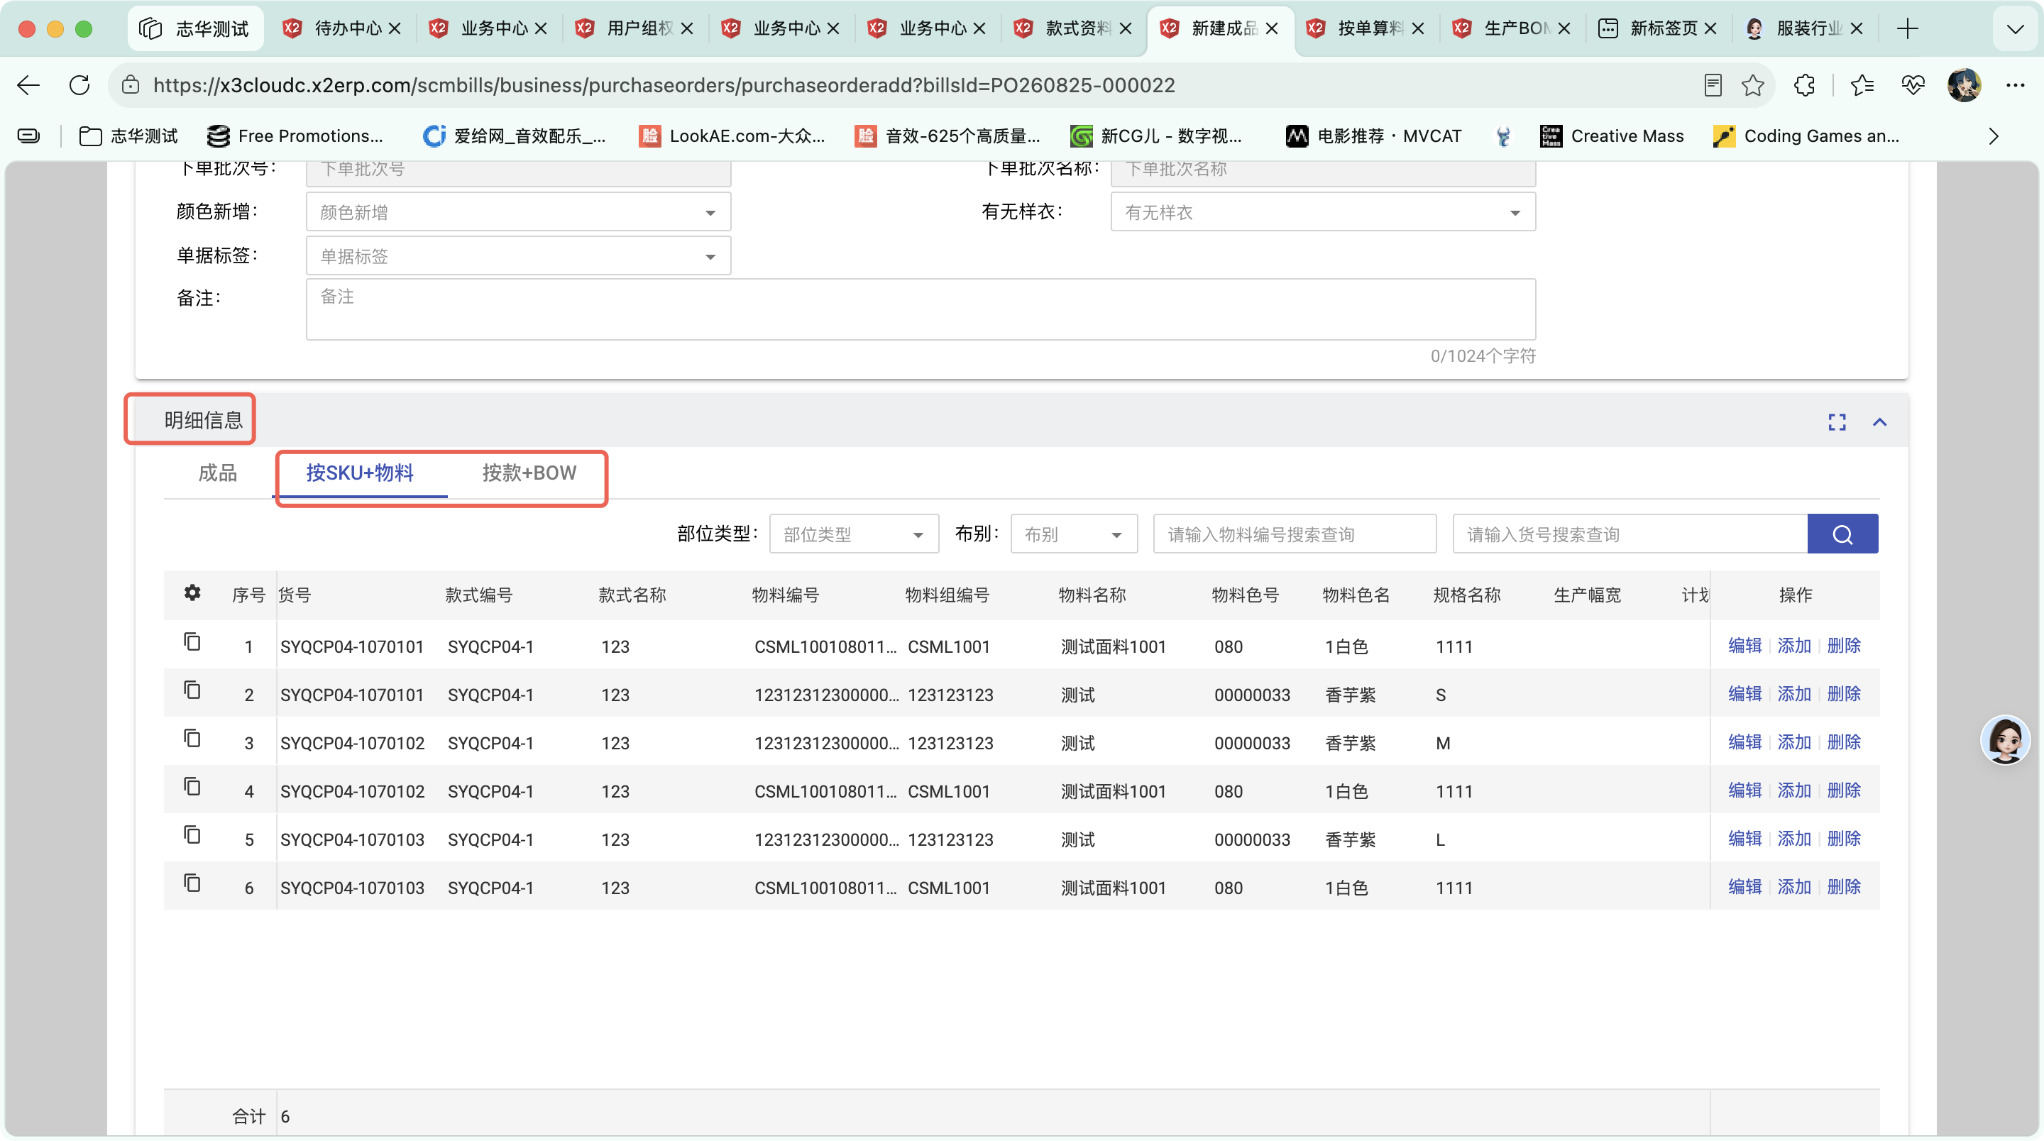The image size is (2044, 1141).
Task: Open the 有无样衣 dropdown
Action: pyautogui.click(x=1323, y=212)
